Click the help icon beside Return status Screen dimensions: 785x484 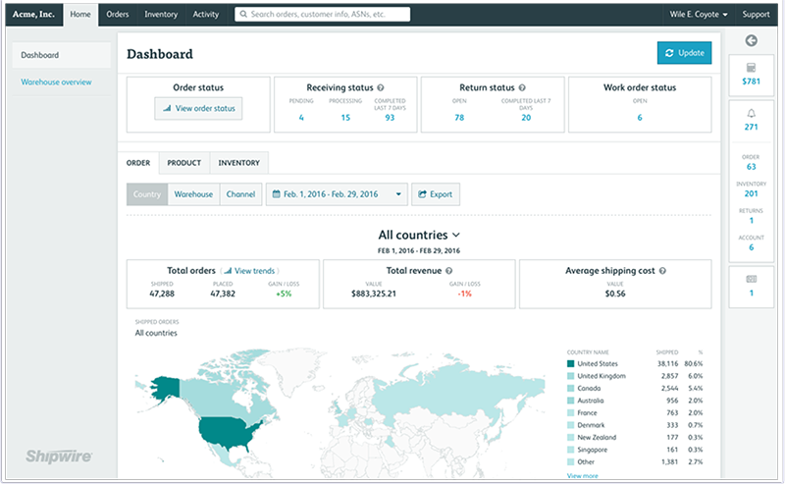tap(523, 87)
